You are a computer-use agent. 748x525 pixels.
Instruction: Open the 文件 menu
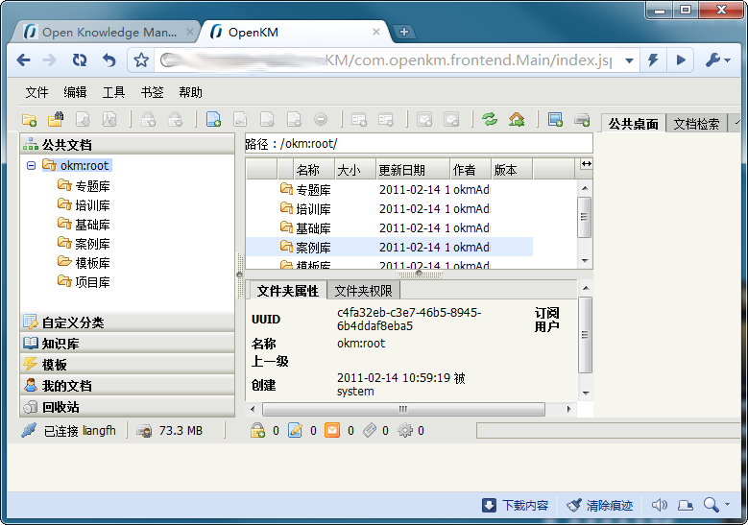tap(36, 92)
